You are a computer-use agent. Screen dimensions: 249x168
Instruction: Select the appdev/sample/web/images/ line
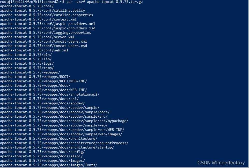pyautogui.click(x=61, y=134)
